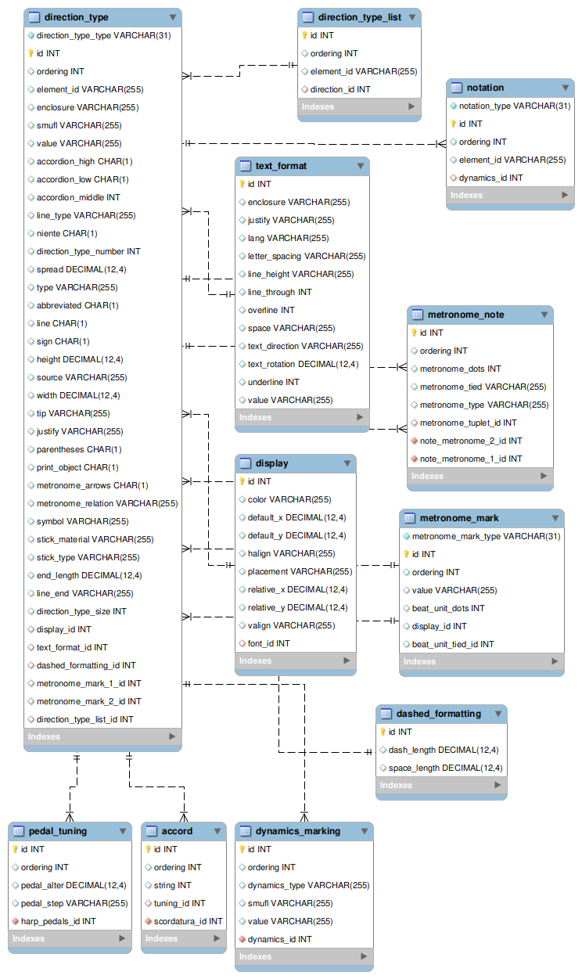Click the key icon beside id in metronome_note

coord(414,333)
